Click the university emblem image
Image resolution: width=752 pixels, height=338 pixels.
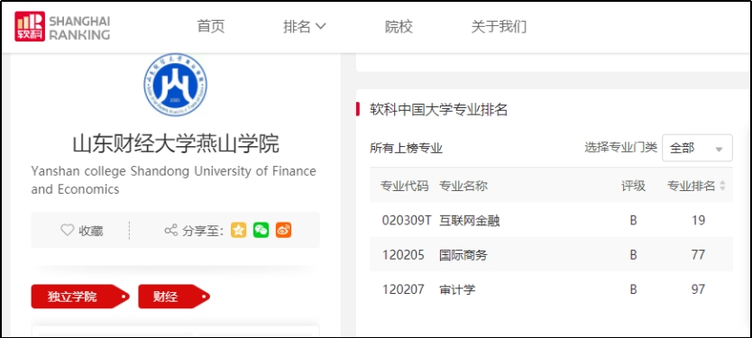[176, 85]
